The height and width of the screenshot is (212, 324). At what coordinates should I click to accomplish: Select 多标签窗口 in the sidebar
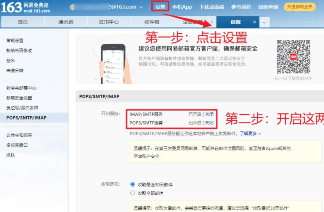pyautogui.click(x=17, y=145)
